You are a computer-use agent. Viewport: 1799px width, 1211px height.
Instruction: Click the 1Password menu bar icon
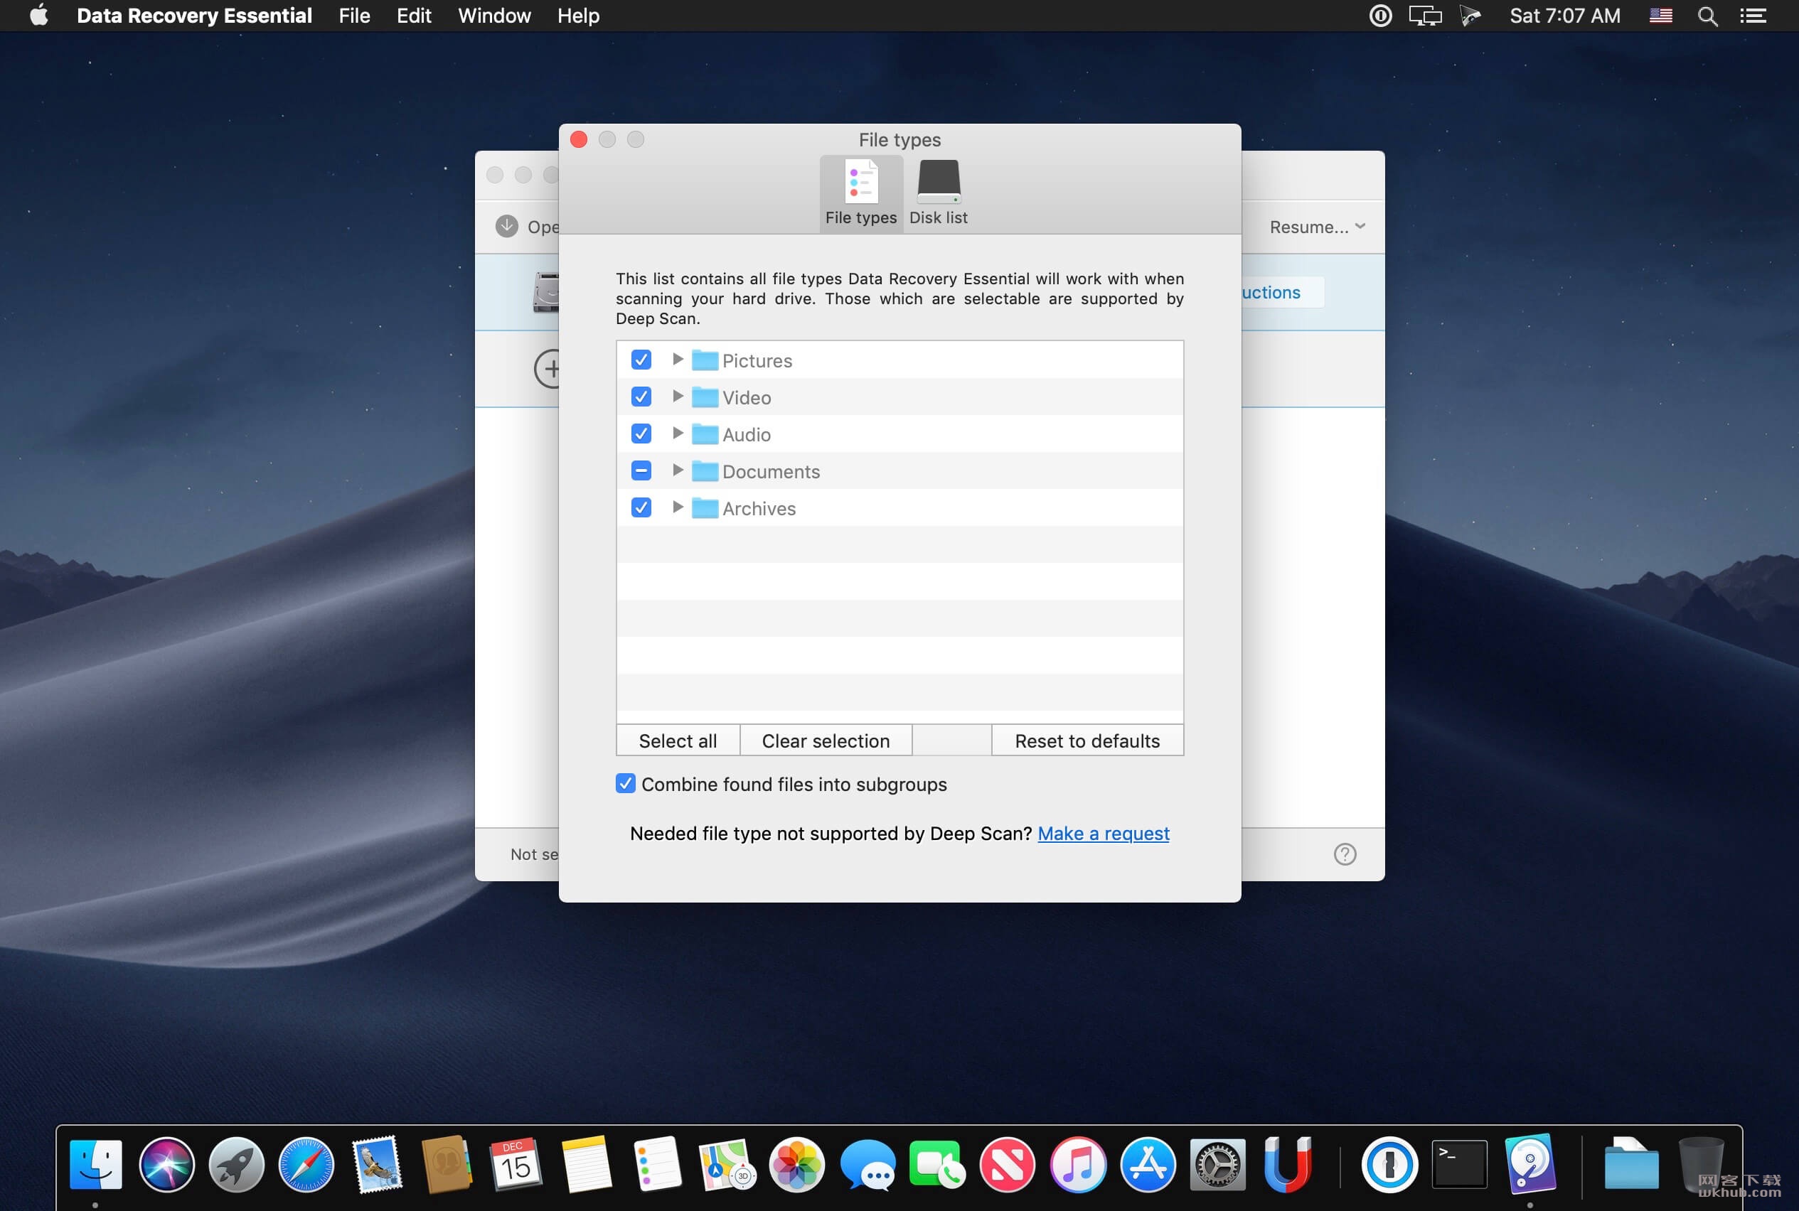click(1380, 16)
